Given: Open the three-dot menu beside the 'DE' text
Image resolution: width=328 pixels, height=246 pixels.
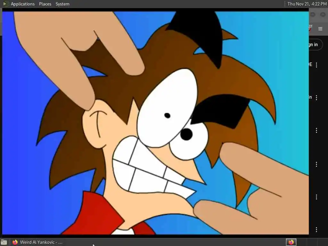Looking at the screenshot, I should (x=316, y=65).
